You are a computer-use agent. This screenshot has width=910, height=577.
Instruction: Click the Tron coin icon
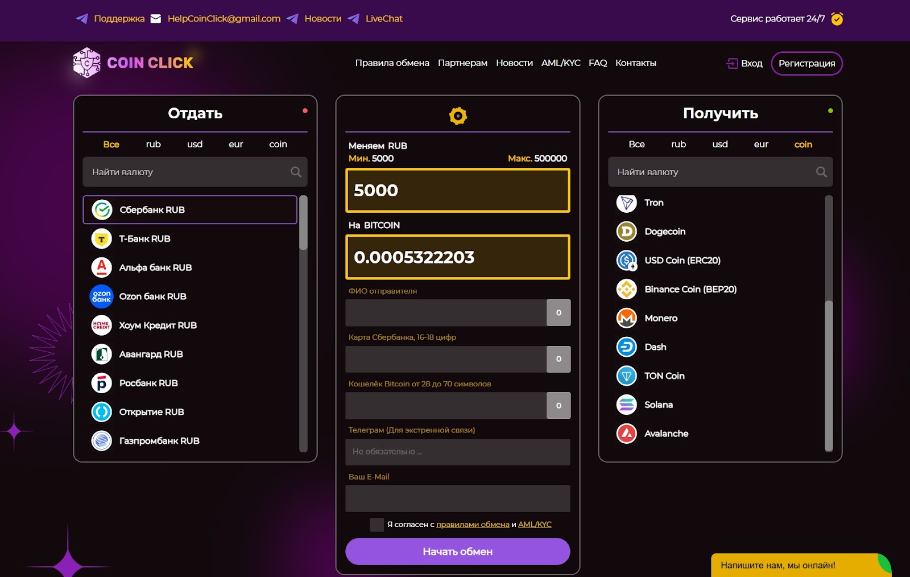point(627,203)
